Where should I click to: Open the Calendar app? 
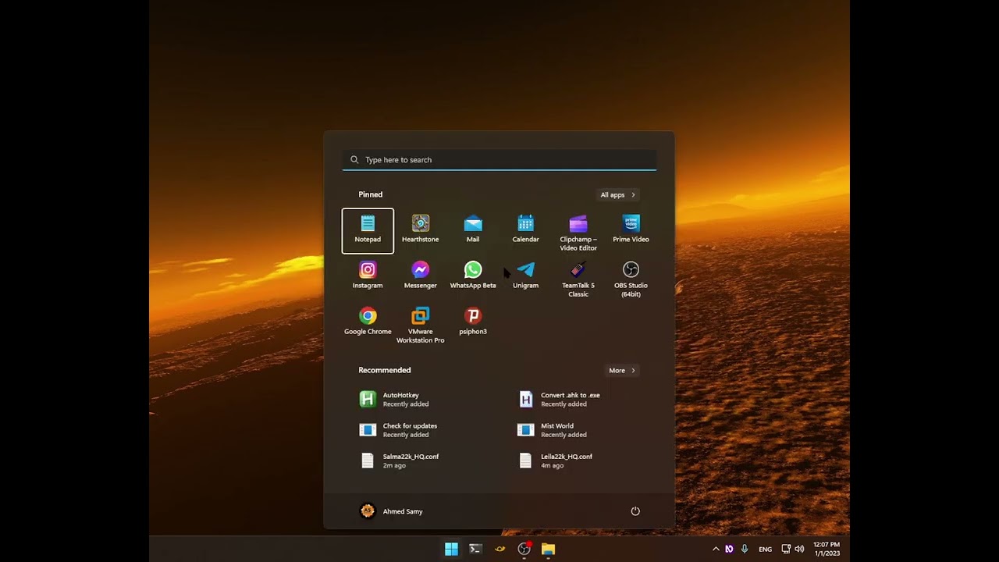tap(525, 230)
